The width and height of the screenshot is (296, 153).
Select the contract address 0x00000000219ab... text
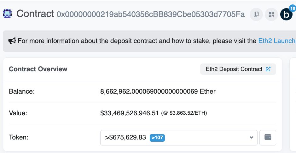point(151,14)
